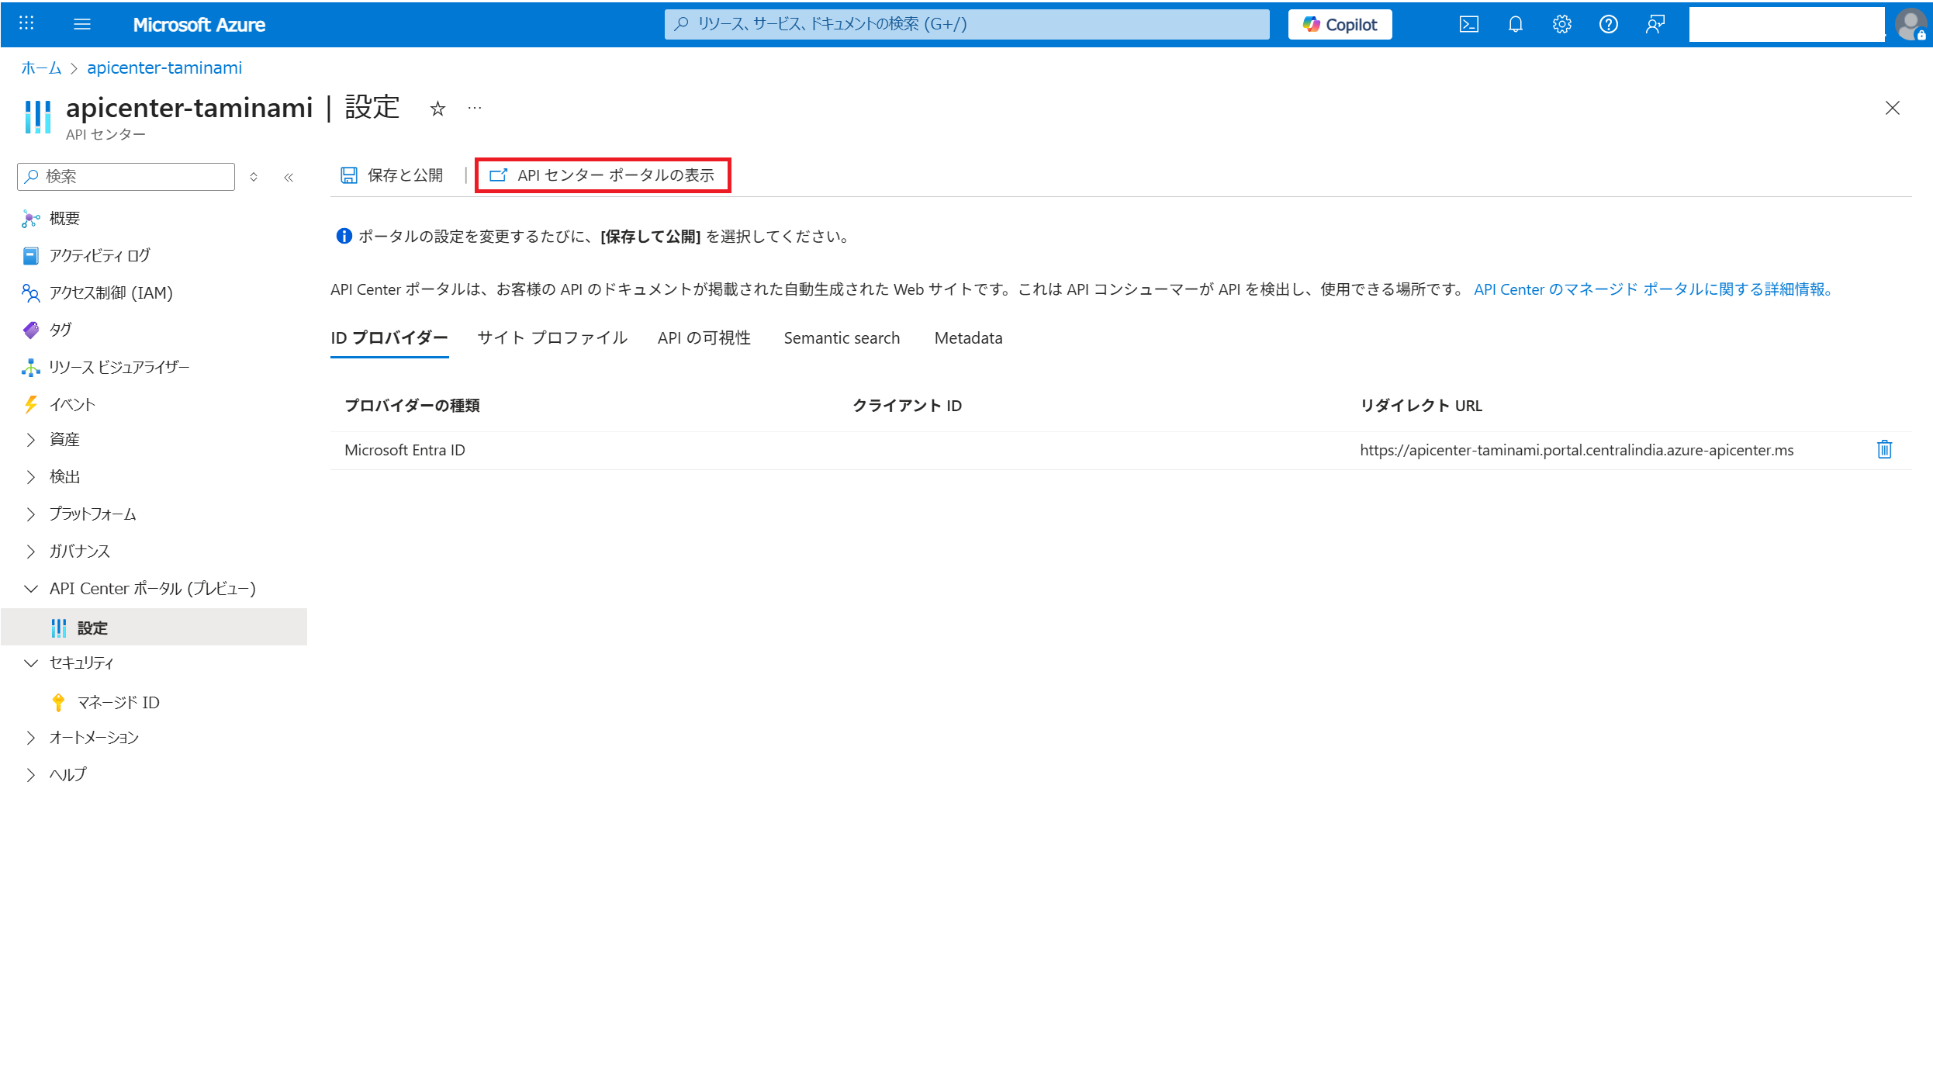Open Cloud Shell from top bar
This screenshot has height=1069, width=1933.
[1468, 24]
